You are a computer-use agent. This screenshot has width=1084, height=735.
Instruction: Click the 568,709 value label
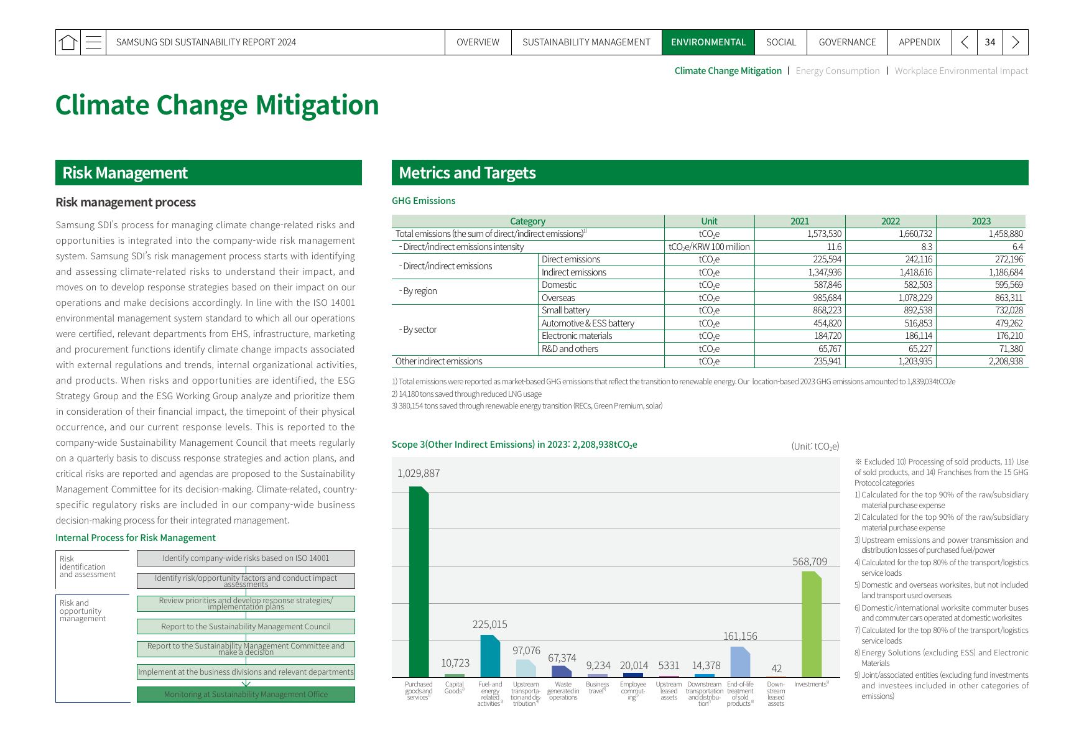coord(810,562)
